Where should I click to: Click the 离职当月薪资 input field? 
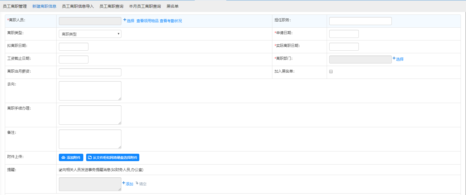tap(90, 72)
